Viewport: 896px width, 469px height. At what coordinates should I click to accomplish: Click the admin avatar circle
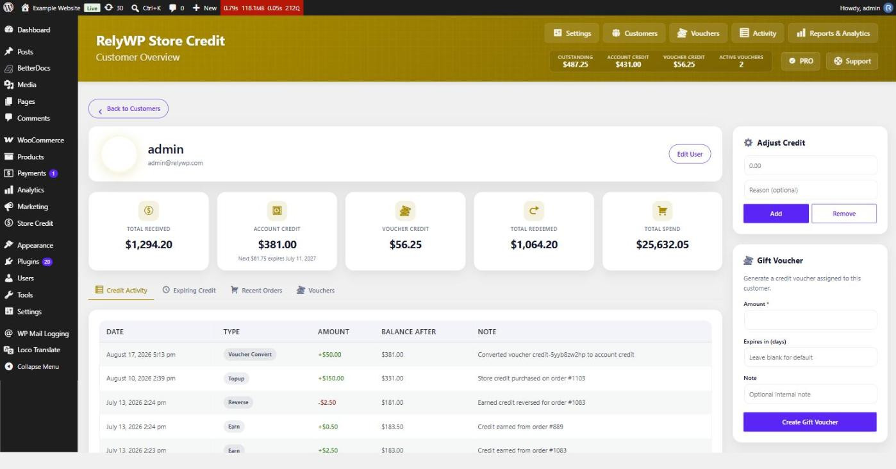click(x=119, y=154)
